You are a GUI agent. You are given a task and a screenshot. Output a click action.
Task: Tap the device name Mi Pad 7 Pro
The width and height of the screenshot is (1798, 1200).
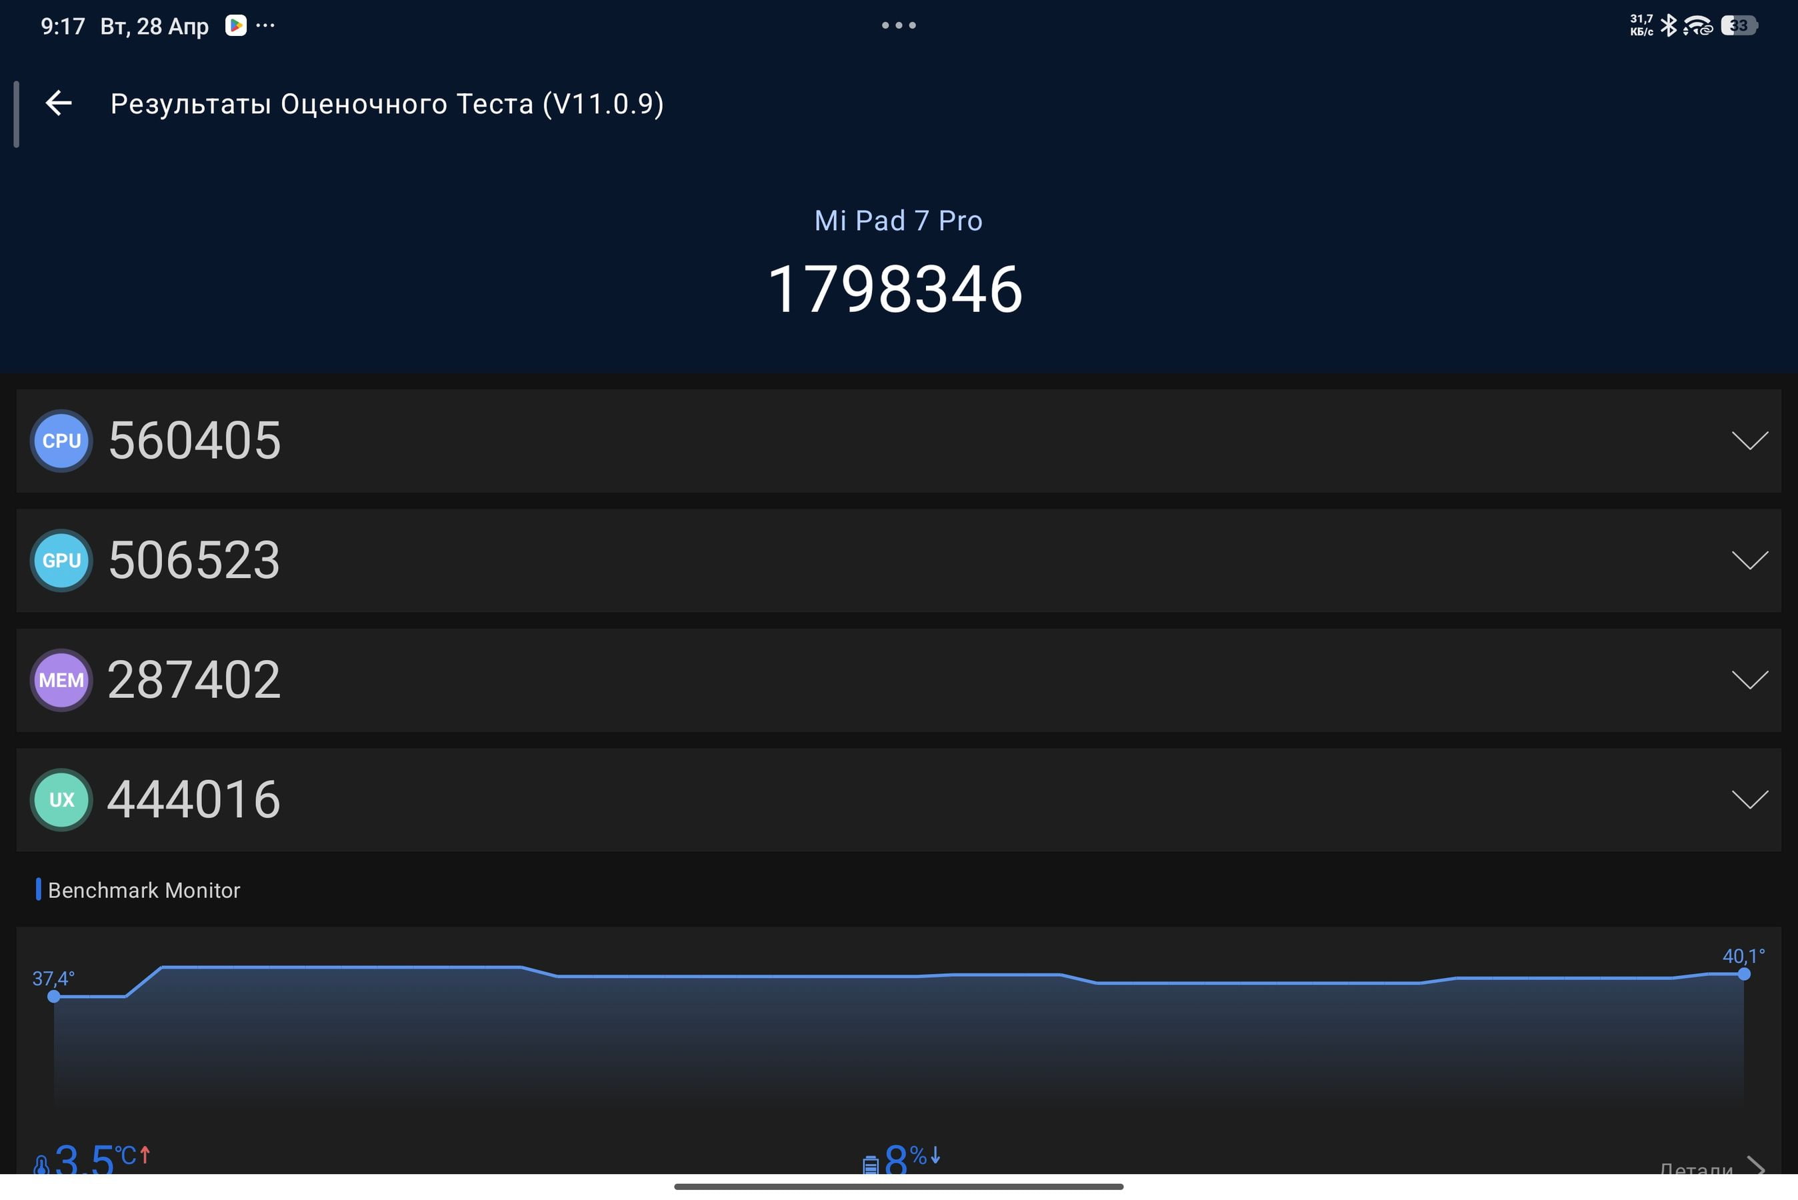[898, 221]
